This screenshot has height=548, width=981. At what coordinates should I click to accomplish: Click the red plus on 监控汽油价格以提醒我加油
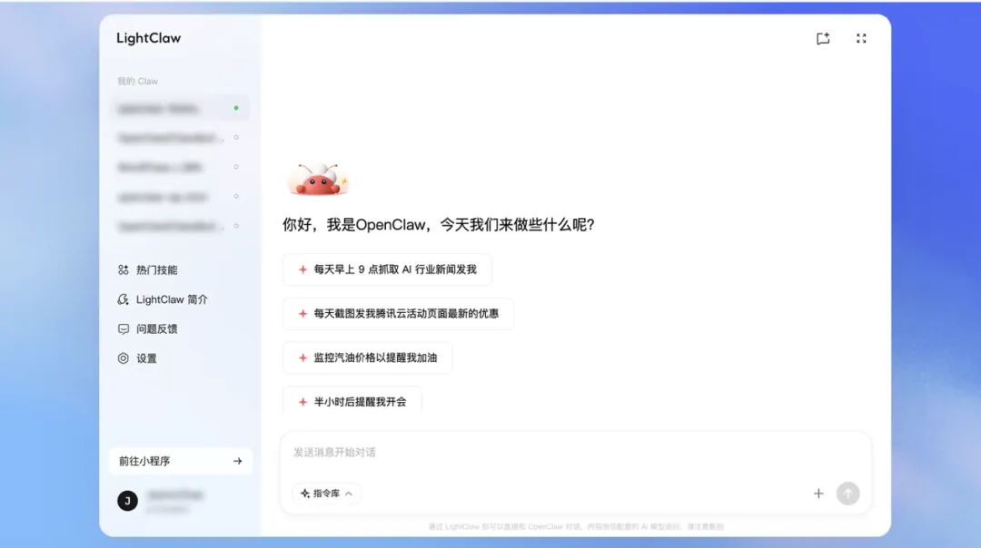point(302,358)
